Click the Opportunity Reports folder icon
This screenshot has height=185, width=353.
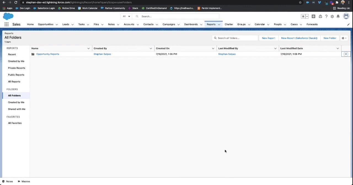(33, 54)
